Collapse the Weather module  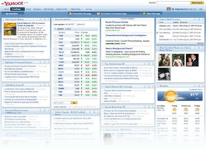(158, 86)
